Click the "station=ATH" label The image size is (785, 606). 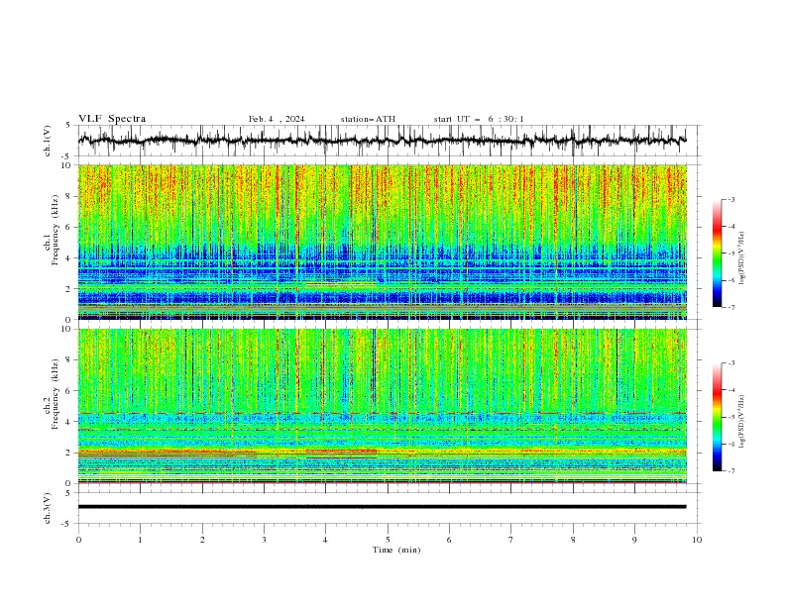point(368,119)
